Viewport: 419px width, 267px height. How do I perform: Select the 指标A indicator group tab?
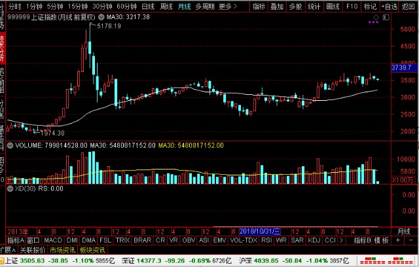(16, 241)
